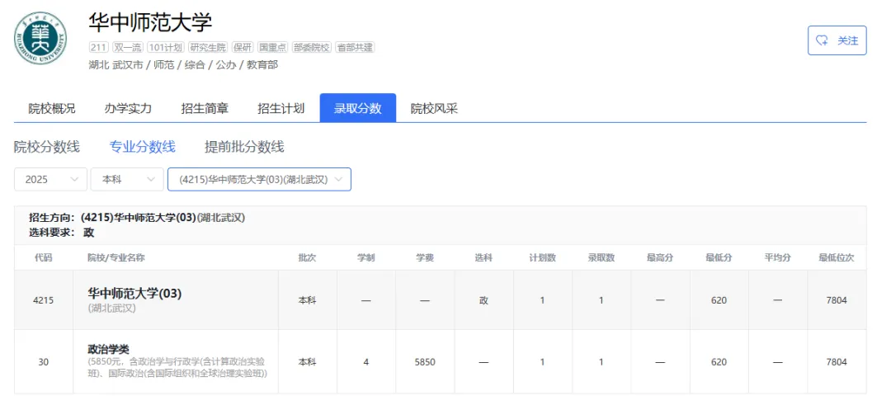Click the heart icon in 关注 button
The width and height of the screenshot is (891, 410).
click(x=822, y=40)
